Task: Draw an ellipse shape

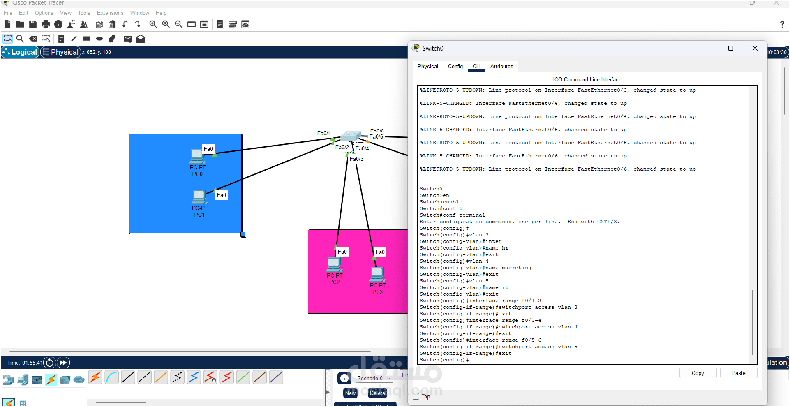Action: 99,39
